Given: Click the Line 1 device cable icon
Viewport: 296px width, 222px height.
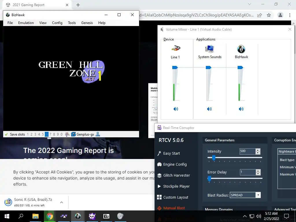Looking at the screenshot, I should click(176, 49).
